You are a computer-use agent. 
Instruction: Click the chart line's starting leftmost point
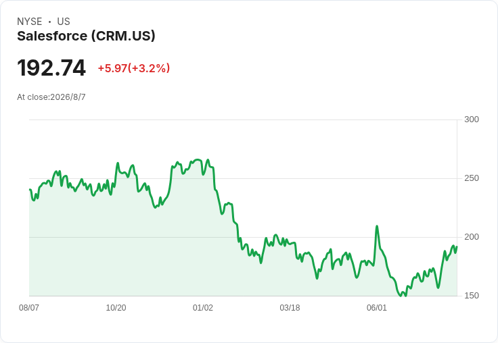pos(30,190)
